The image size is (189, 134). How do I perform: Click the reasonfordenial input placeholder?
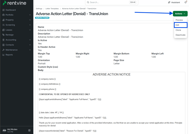[x=67, y=131]
